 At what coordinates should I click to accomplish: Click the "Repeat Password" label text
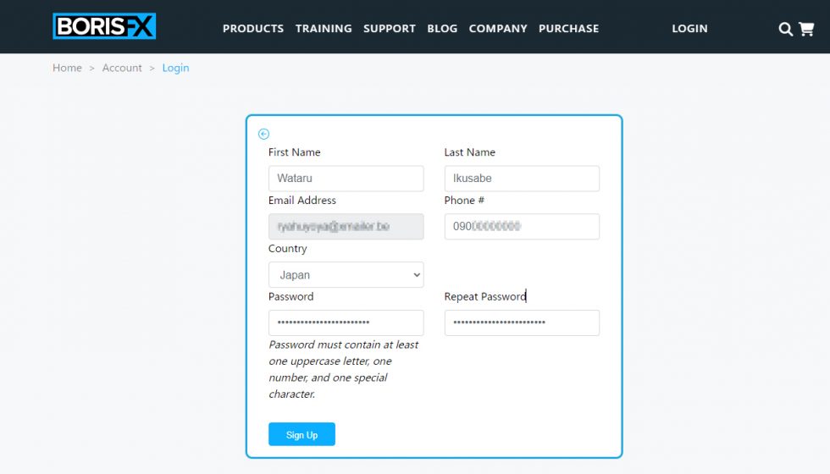(484, 296)
